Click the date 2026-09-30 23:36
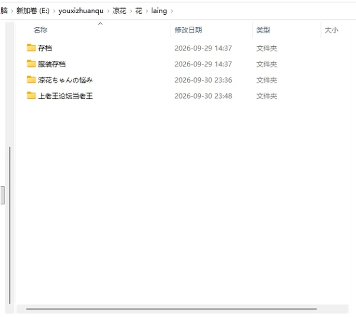The width and height of the screenshot is (356, 317). click(x=203, y=80)
